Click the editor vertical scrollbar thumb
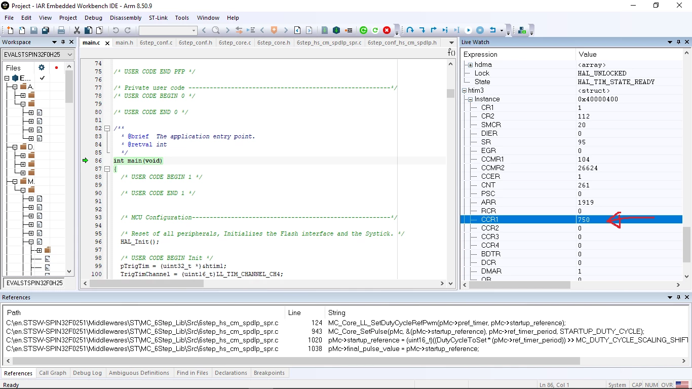 (x=450, y=93)
